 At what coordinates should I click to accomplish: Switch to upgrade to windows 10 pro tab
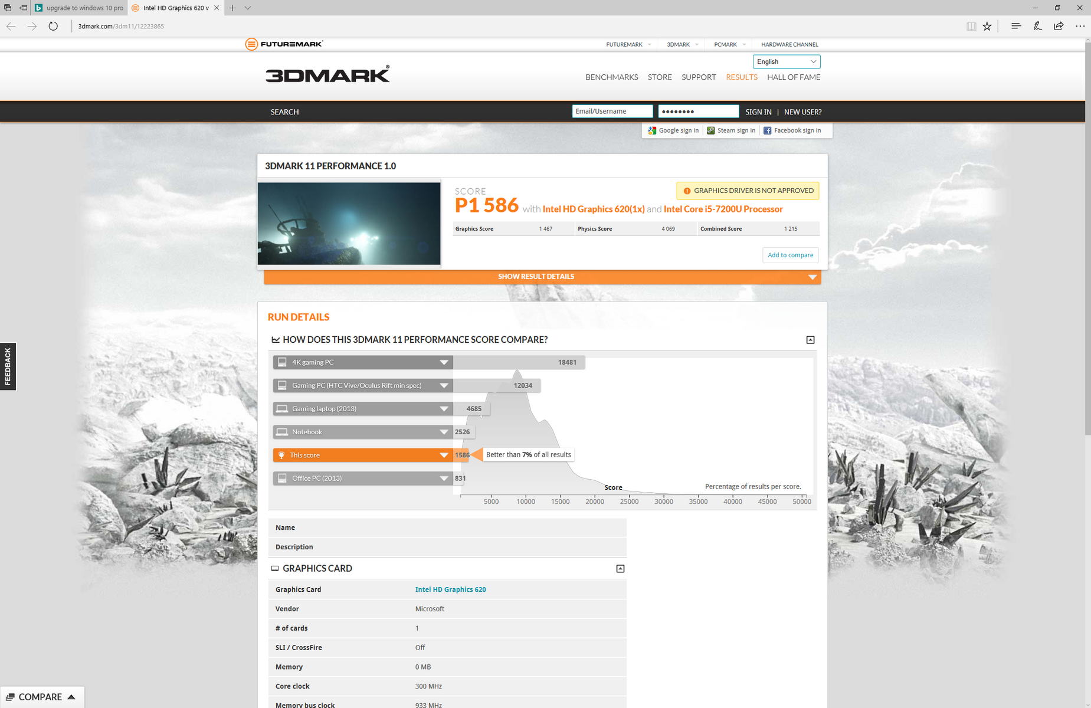click(x=80, y=8)
